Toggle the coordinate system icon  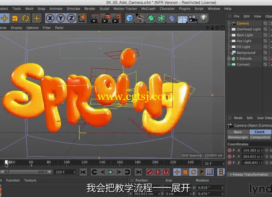[x=82, y=18]
